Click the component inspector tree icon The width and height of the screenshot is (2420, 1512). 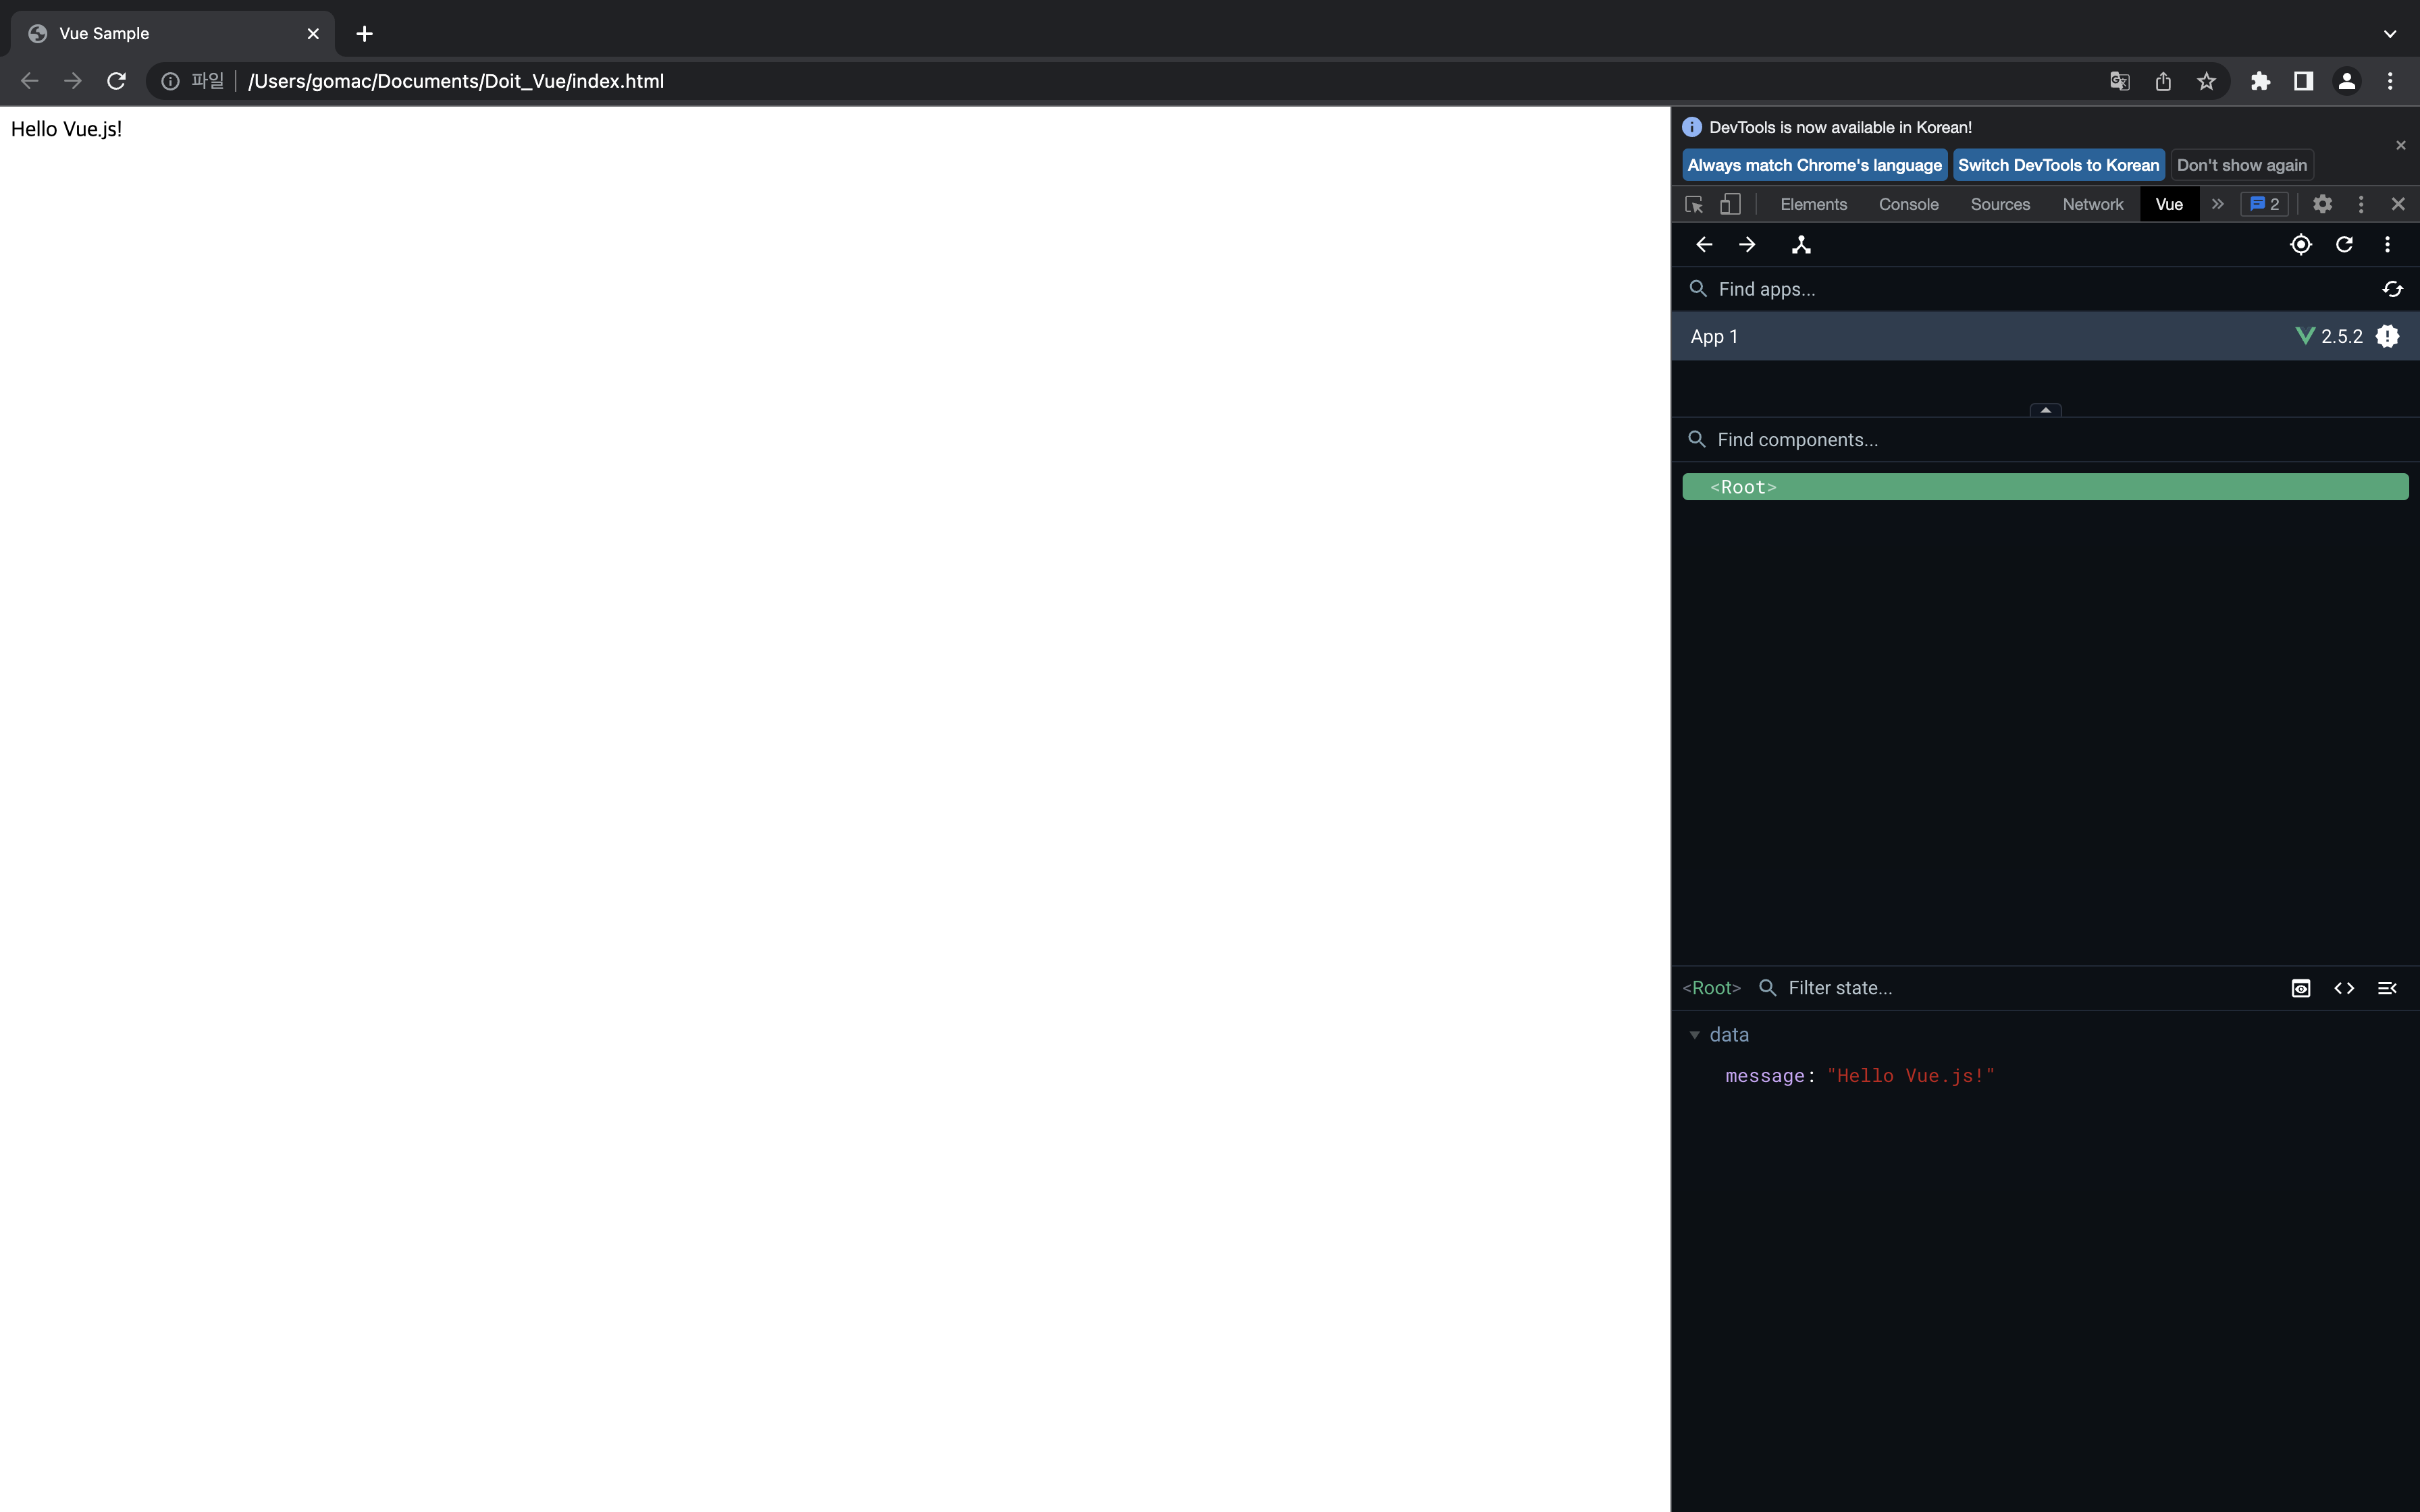(x=1801, y=245)
